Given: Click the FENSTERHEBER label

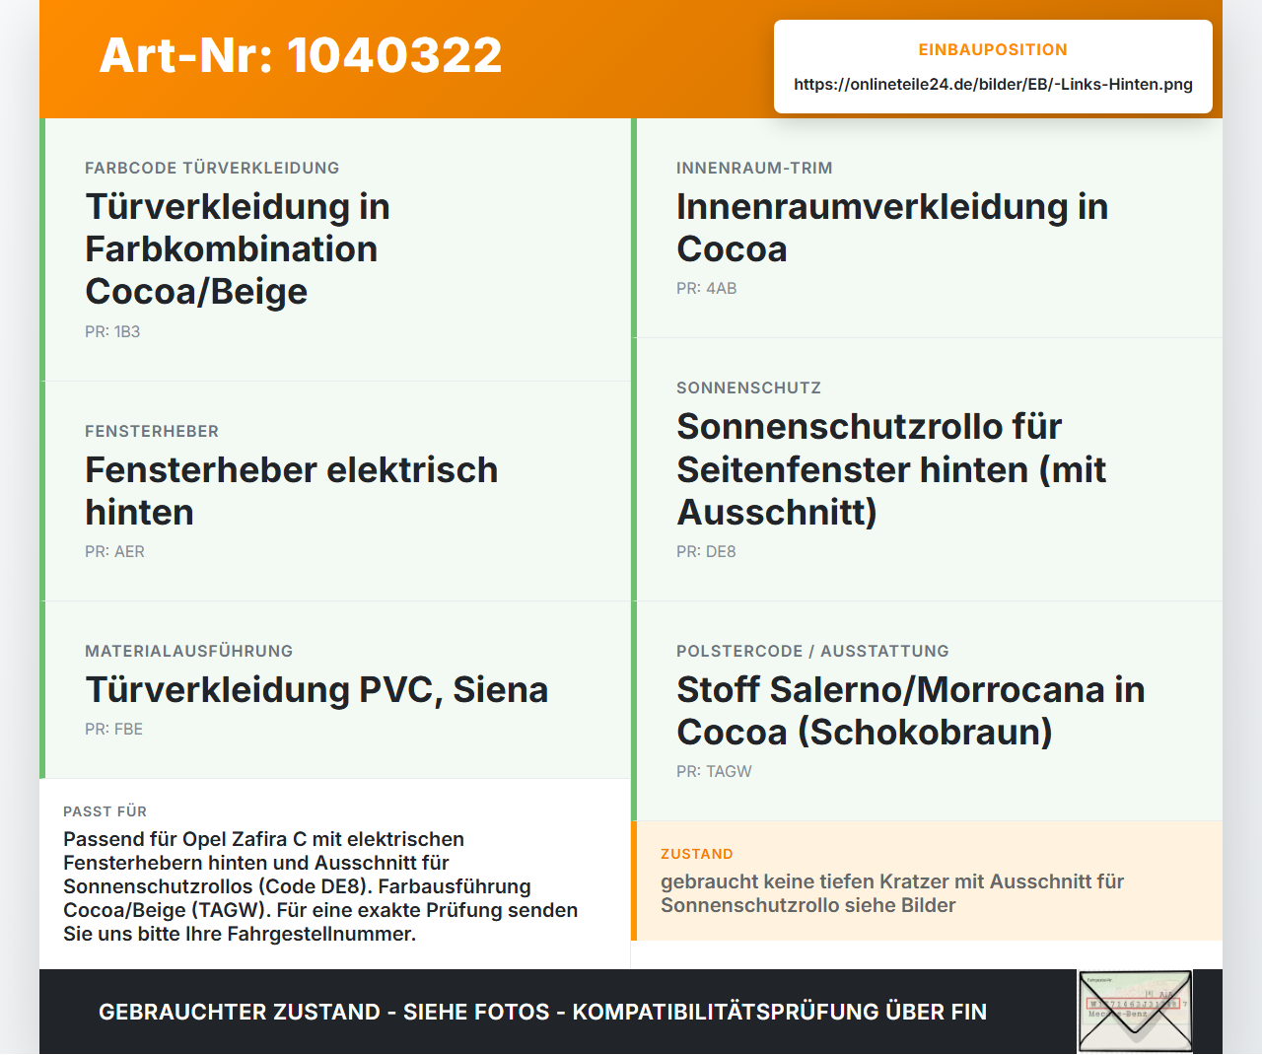Looking at the screenshot, I should pos(152,431).
